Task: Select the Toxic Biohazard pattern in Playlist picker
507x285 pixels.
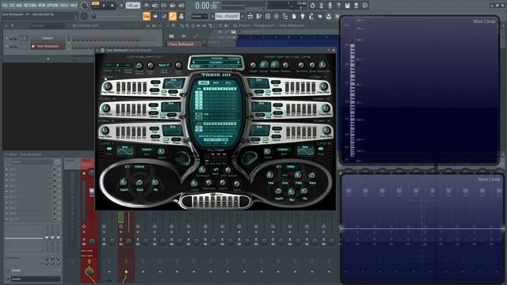Action: [x=184, y=44]
